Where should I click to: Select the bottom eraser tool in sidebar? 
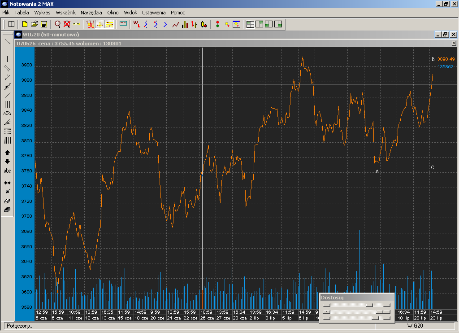(x=7, y=210)
